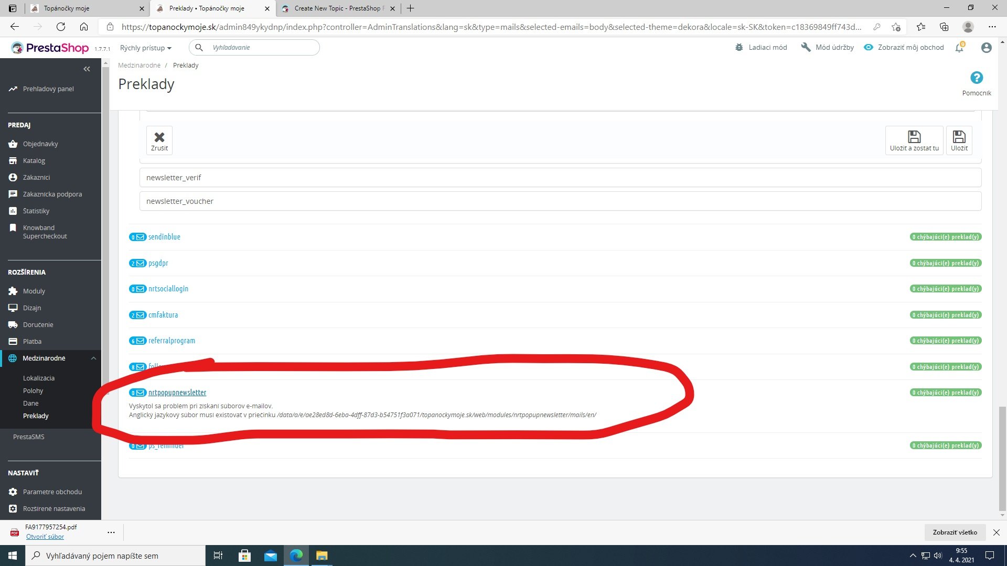Viewport: 1007px width, 566px height.
Task: Click Uložiť a zostať tu button
Action: click(914, 140)
